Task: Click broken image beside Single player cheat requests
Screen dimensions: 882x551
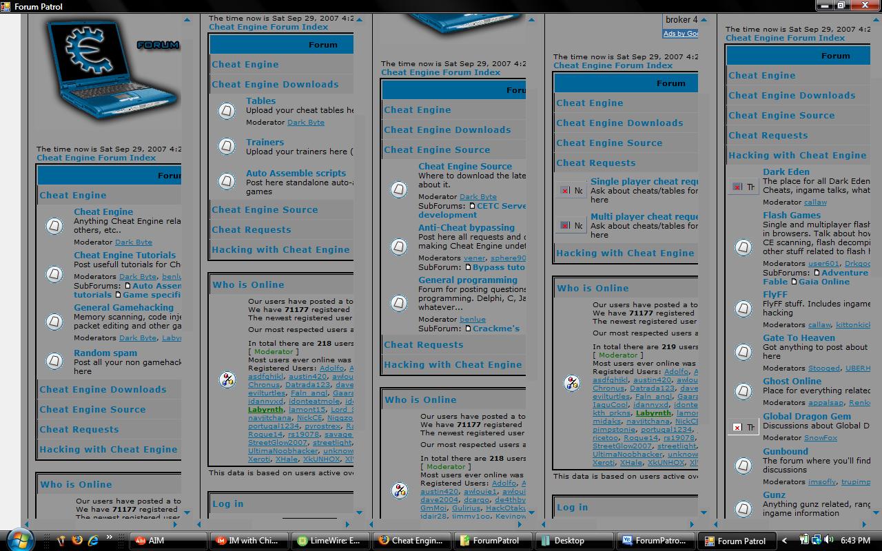Action: coord(571,190)
